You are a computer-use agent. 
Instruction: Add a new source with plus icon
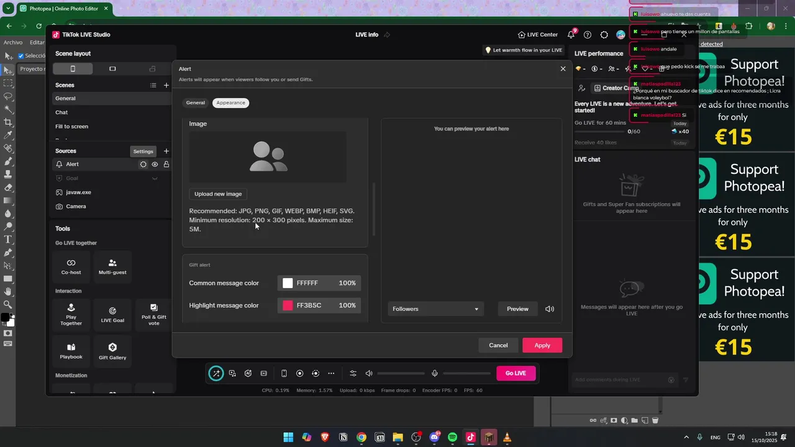click(166, 151)
